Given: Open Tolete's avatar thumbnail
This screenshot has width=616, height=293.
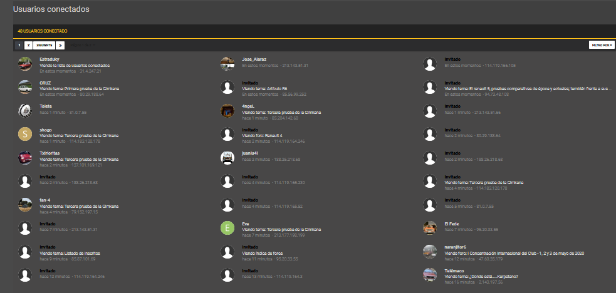Looking at the screenshot, I should pyautogui.click(x=25, y=111).
